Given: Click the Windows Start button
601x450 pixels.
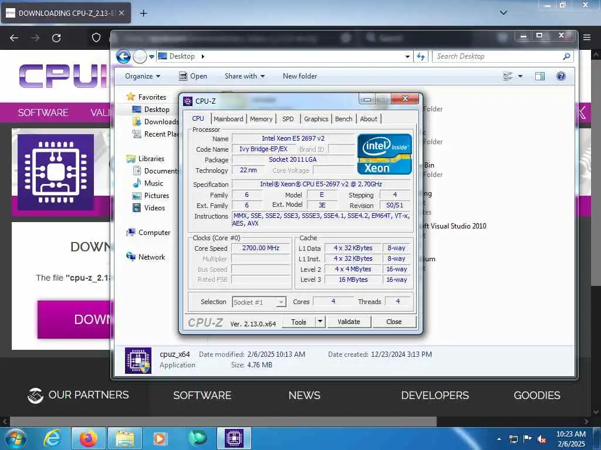Looking at the screenshot, I should (15, 438).
